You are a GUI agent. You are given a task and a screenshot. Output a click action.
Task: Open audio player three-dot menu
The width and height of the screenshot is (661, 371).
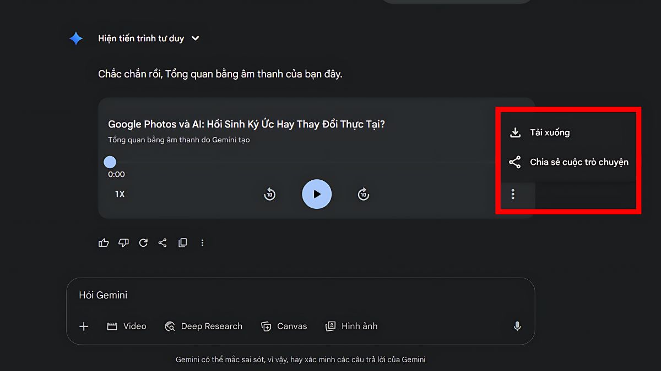[513, 194]
